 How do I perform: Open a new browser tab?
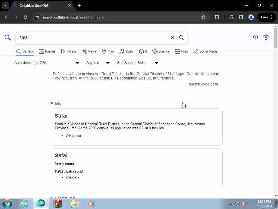coord(79,5)
